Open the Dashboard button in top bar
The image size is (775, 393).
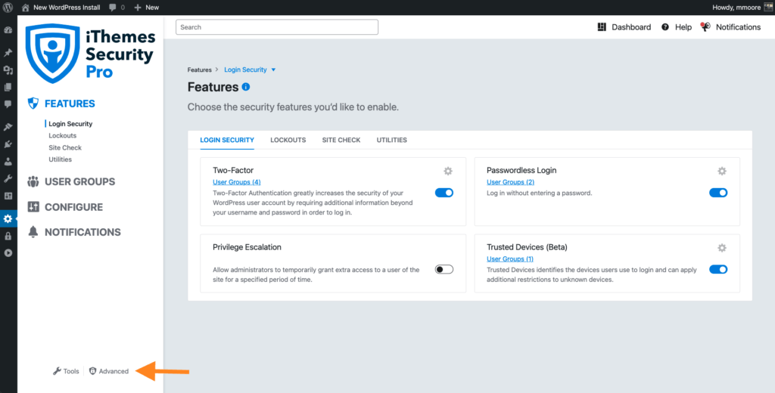[624, 27]
